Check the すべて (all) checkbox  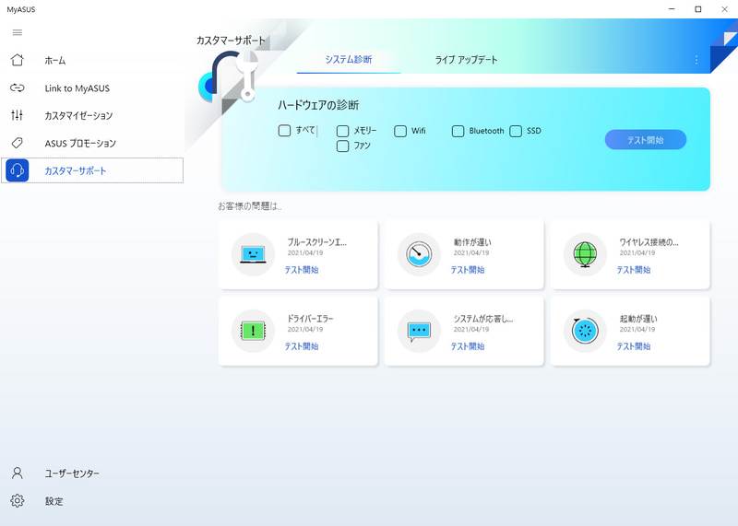point(284,130)
